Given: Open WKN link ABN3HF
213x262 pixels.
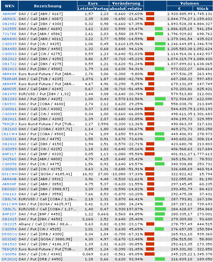Looking at the screenshot, I should click(x=9, y=184).
